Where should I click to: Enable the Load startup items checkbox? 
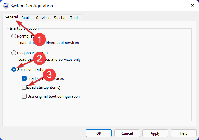(x=24, y=88)
